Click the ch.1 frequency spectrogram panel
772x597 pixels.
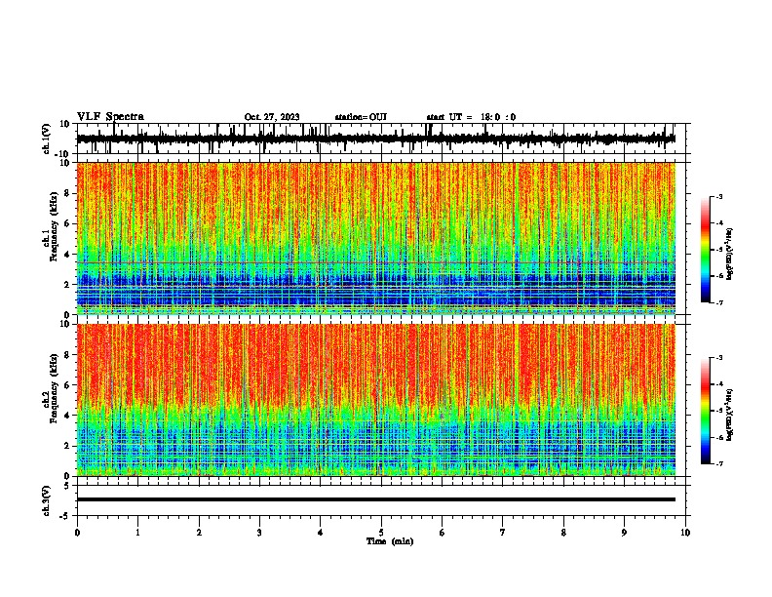click(x=376, y=238)
